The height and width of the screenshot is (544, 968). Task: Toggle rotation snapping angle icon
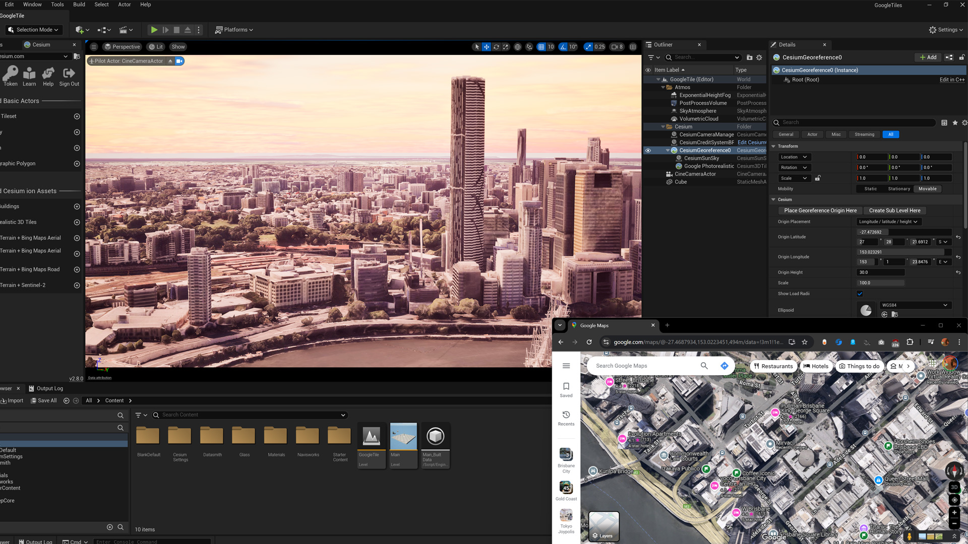click(563, 47)
